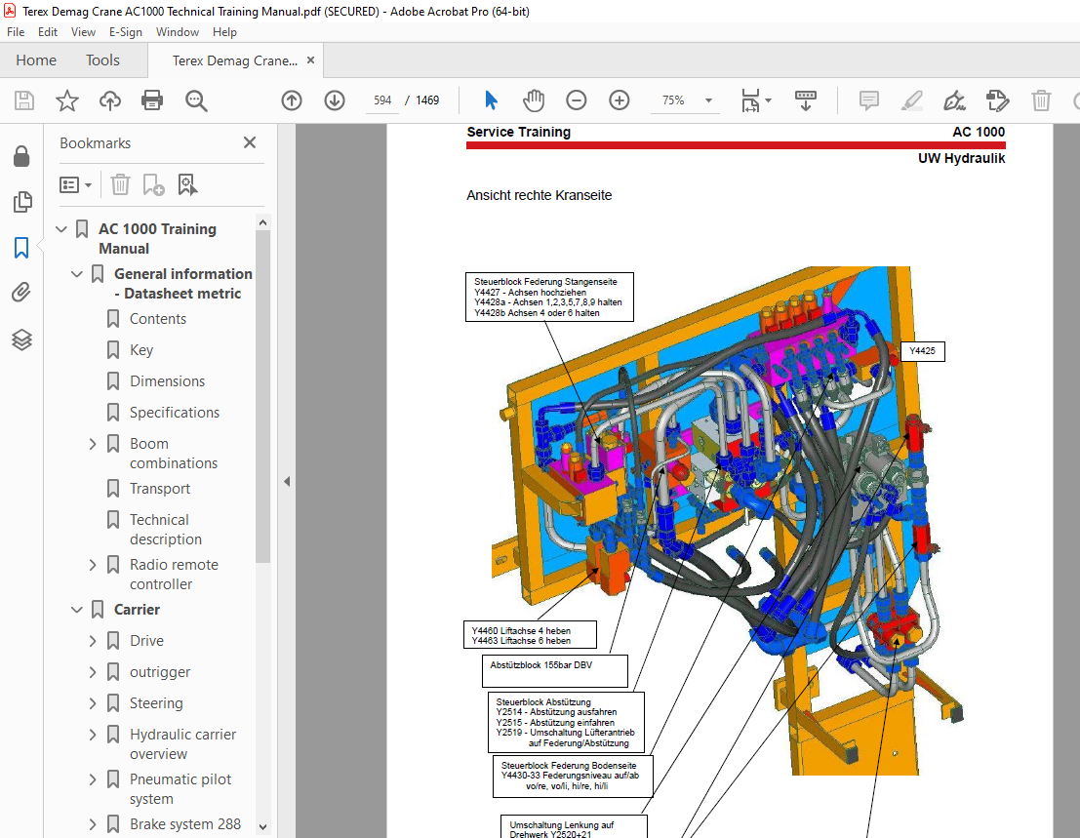Open the Technical description bookmark
Screen dimensions: 1080x838
(x=165, y=529)
